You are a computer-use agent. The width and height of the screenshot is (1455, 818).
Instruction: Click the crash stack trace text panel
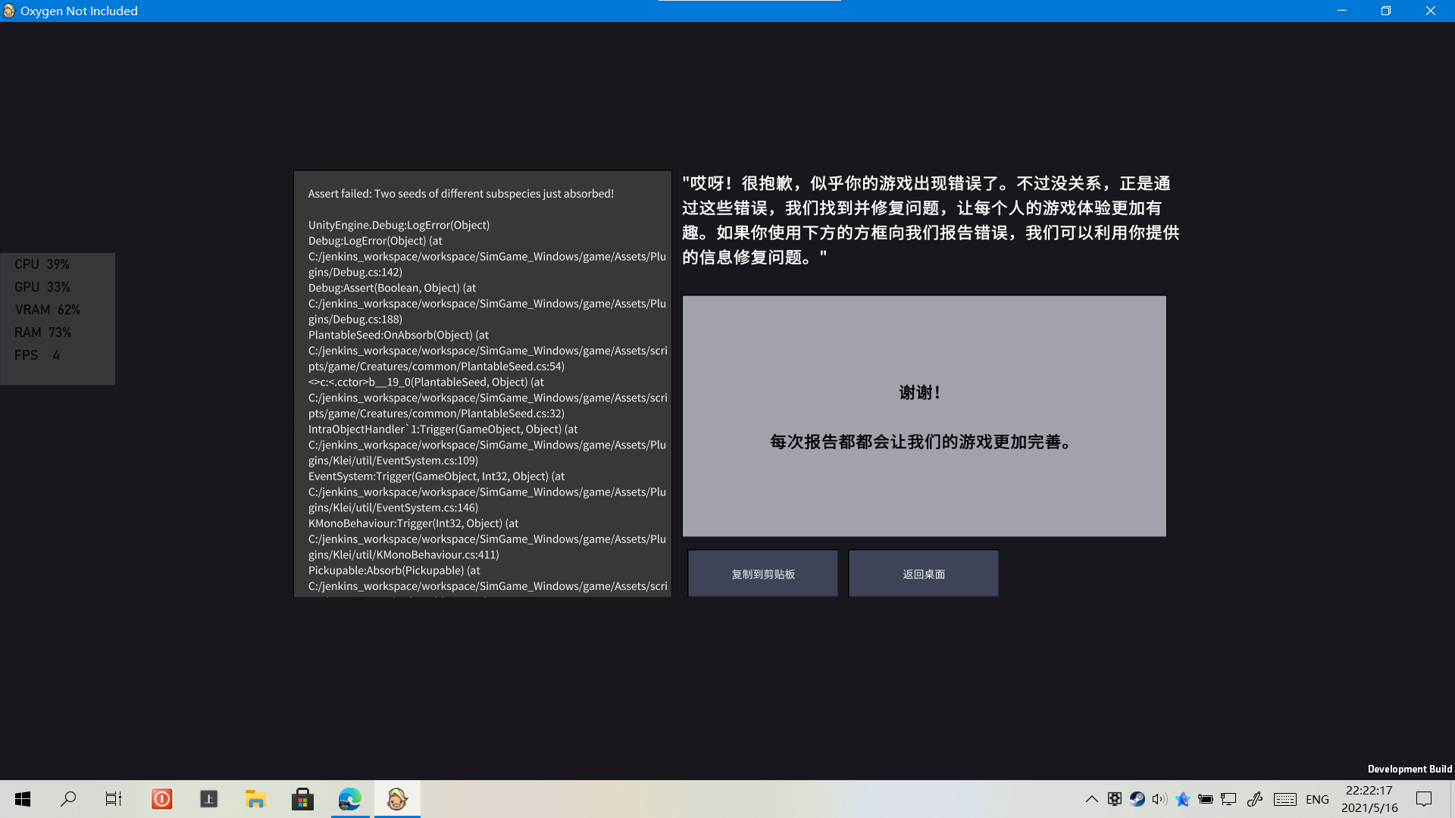[483, 383]
